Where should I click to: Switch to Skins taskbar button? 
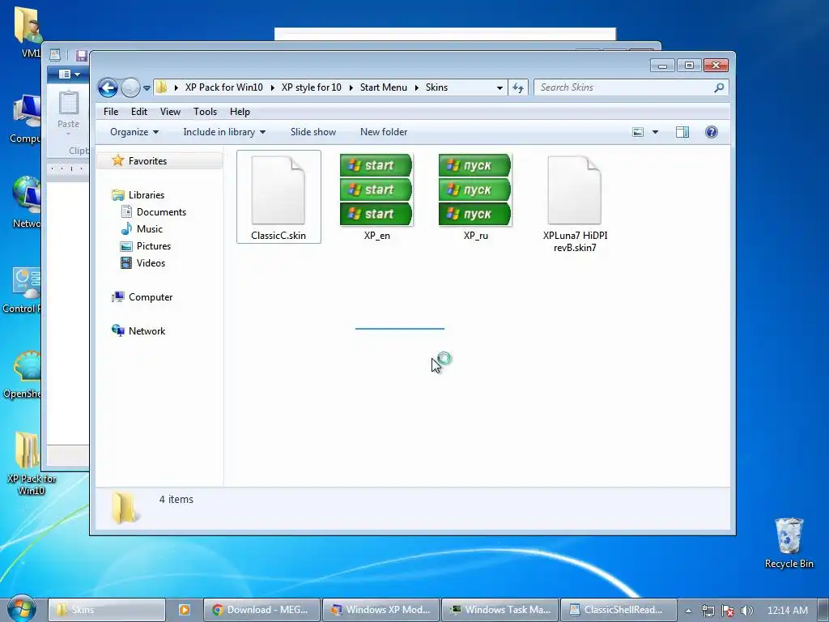click(107, 610)
